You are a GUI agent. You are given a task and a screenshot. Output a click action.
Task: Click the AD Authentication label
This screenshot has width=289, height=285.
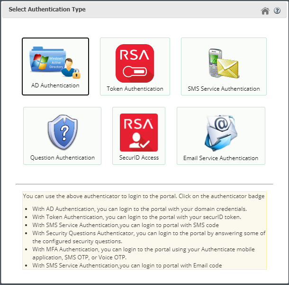coord(55,86)
